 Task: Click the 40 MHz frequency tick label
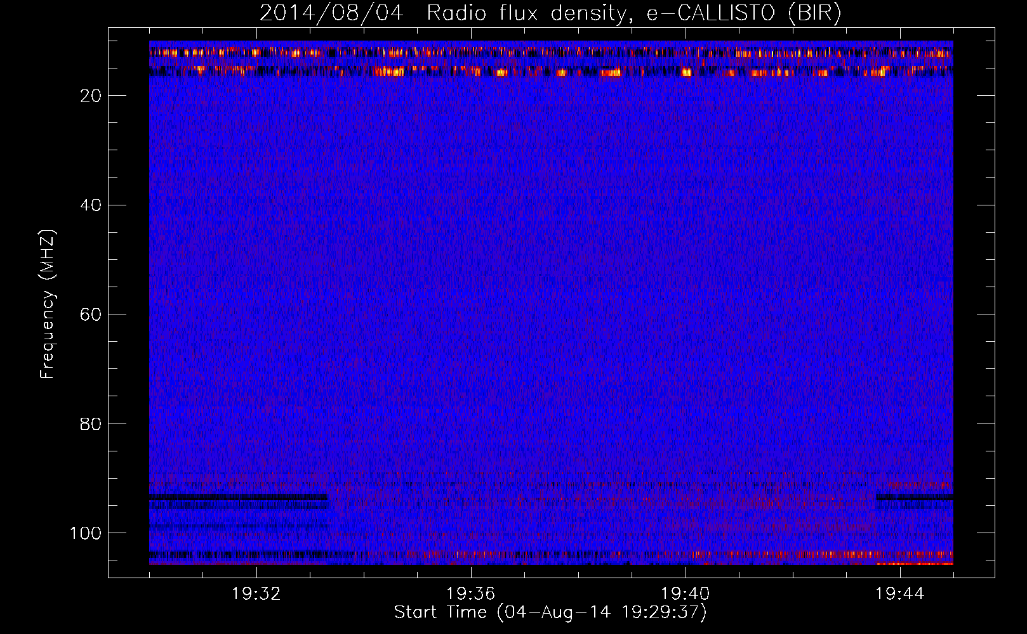tap(91, 205)
